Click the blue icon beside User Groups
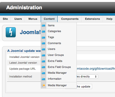 [44, 55]
